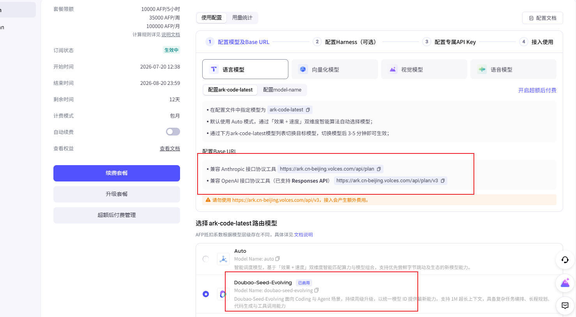Open the 查看文档 link
This screenshot has height=317, width=576.
click(170, 148)
